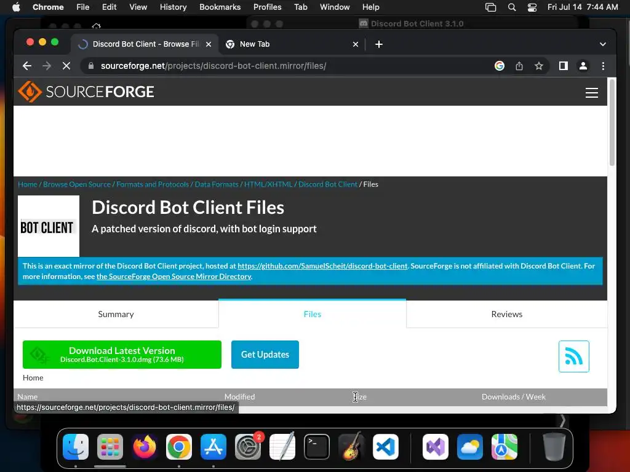The image size is (630, 472).
Task: Open the Chrome profile avatar
Action: 583,66
